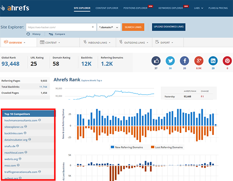Screen dimensions: 233x181
Task: Click the Google Plus share icon
Action: pyautogui.click(x=198, y=61)
